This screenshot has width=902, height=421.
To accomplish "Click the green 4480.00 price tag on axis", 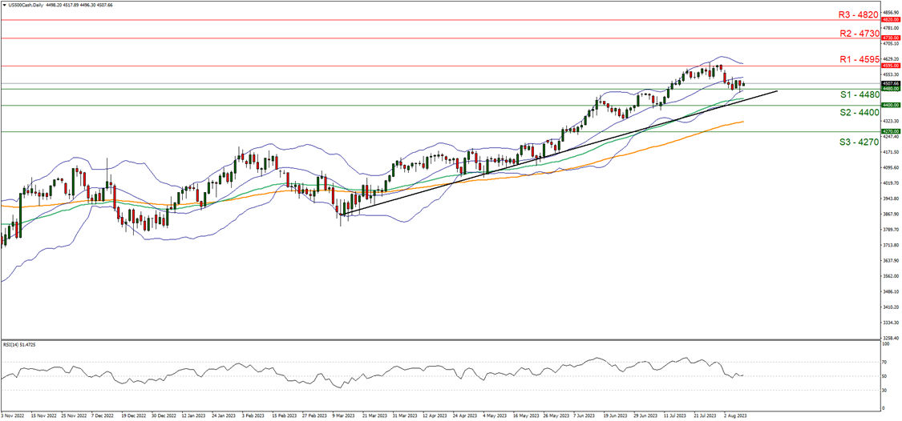I will coord(890,89).
